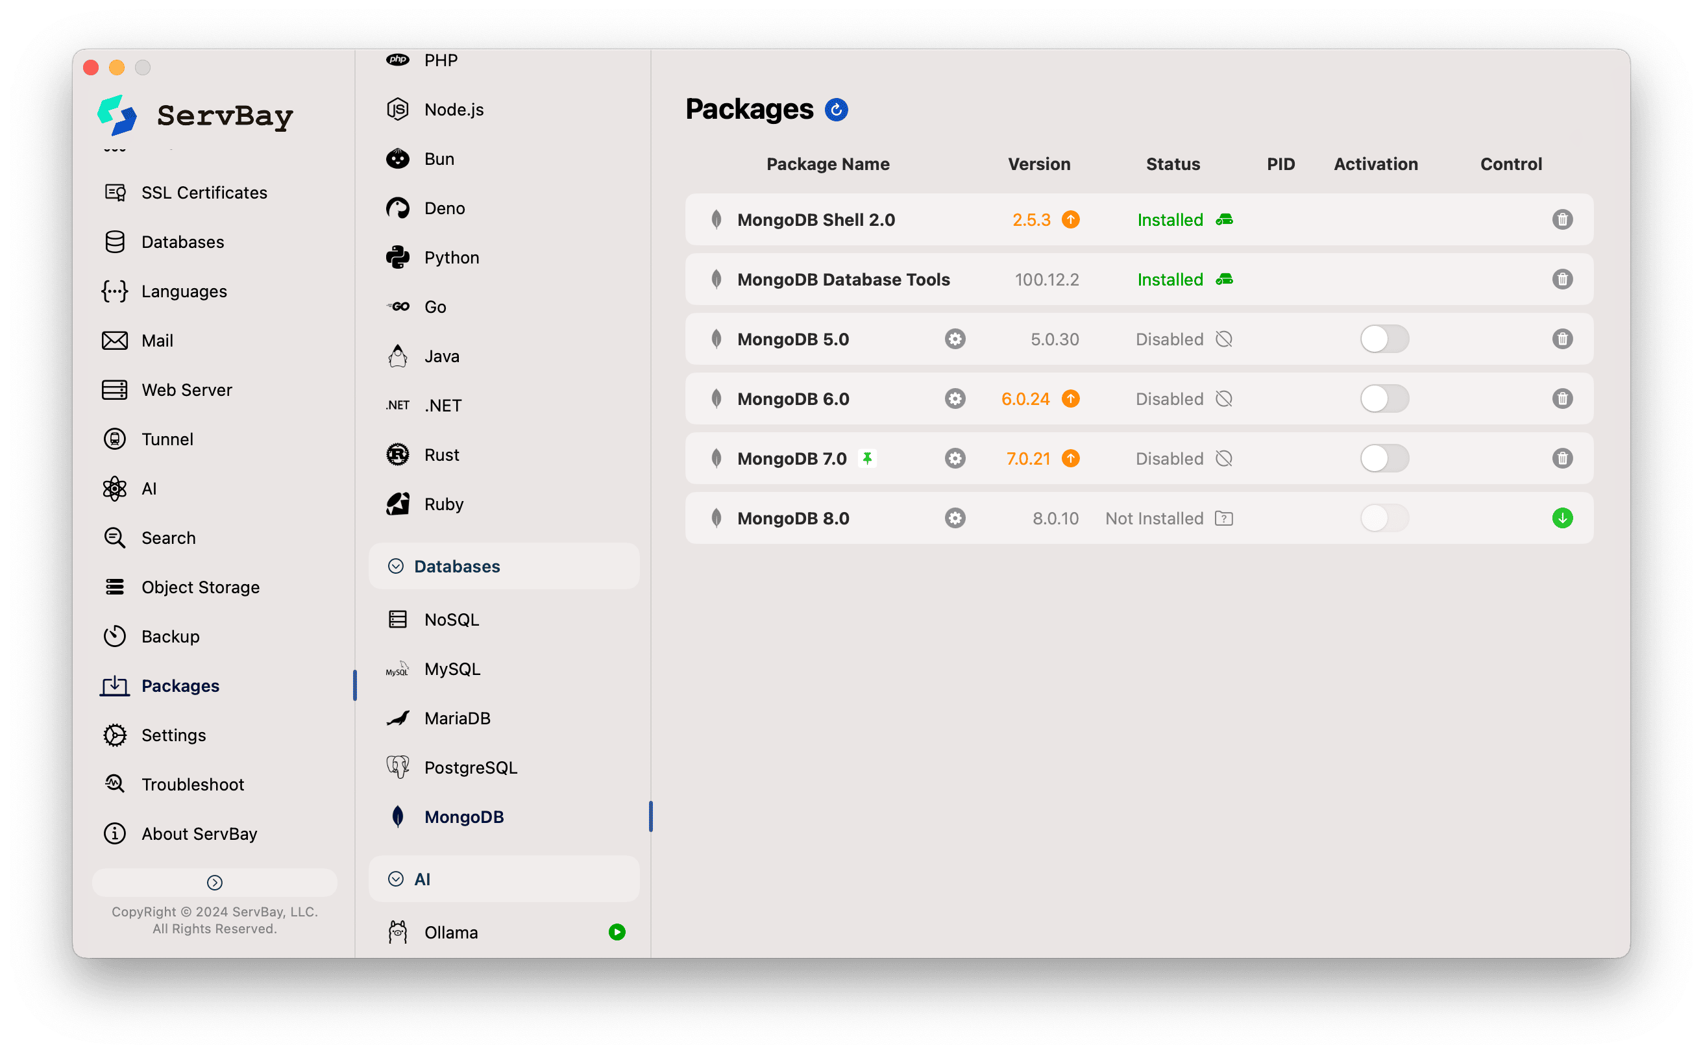Viewport: 1703px width, 1054px height.
Task: Click disabled status icon for MongoDB 5.0
Action: [1224, 339]
